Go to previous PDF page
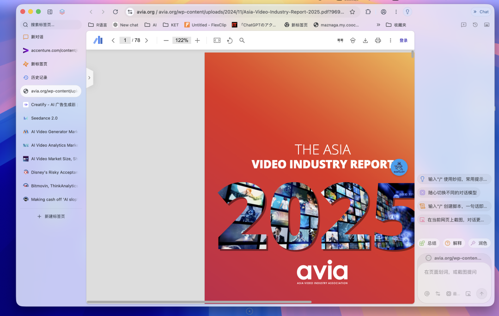The height and width of the screenshot is (316, 499). 113,40
